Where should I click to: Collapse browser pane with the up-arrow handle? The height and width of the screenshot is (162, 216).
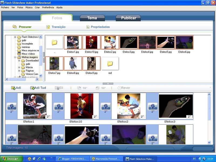(x=108, y=84)
